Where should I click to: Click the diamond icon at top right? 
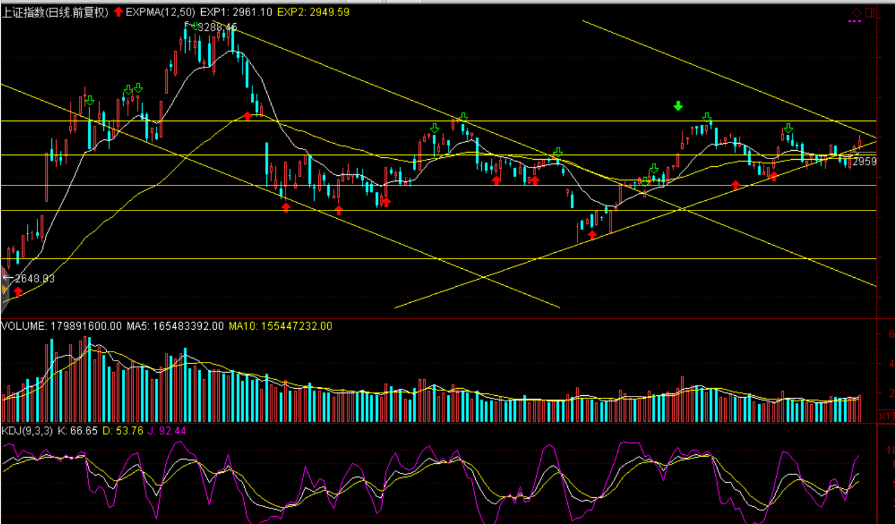[x=857, y=13]
